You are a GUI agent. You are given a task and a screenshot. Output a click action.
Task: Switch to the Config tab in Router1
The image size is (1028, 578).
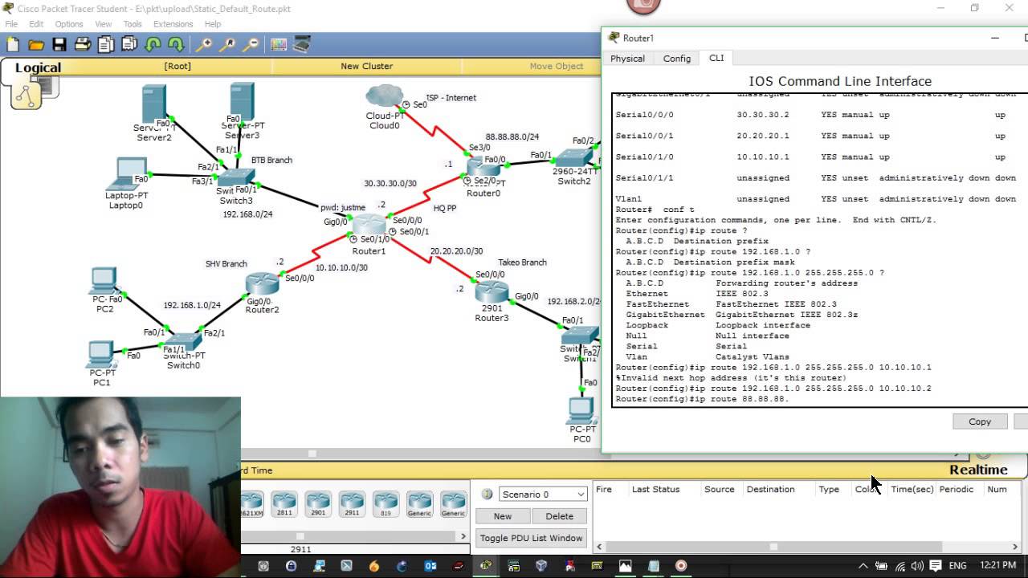(x=677, y=59)
